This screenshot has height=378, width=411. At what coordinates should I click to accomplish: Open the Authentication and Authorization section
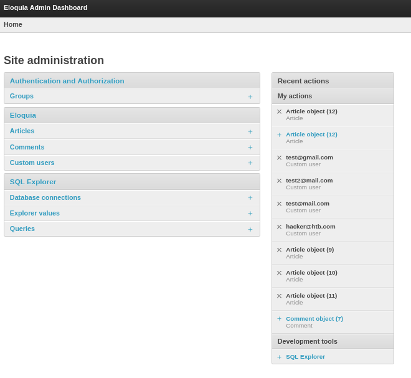(x=67, y=81)
